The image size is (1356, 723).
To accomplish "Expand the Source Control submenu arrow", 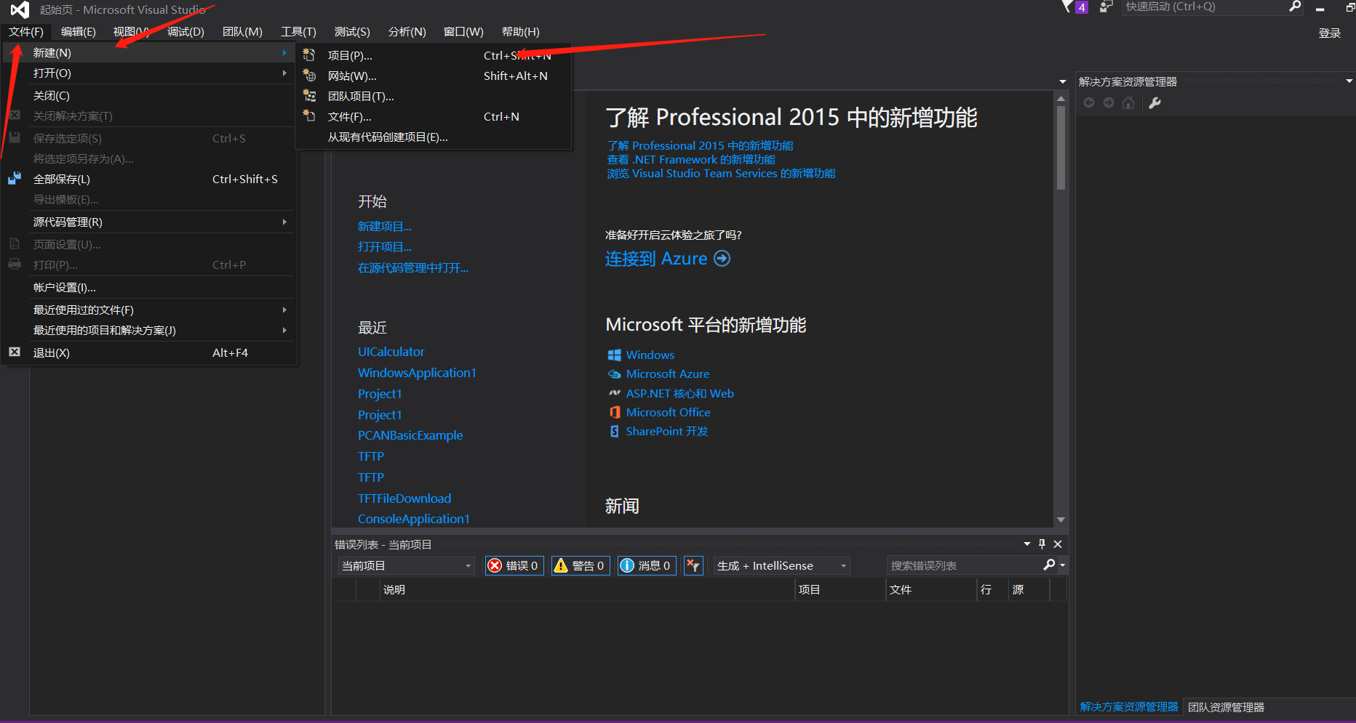I will coord(284,222).
